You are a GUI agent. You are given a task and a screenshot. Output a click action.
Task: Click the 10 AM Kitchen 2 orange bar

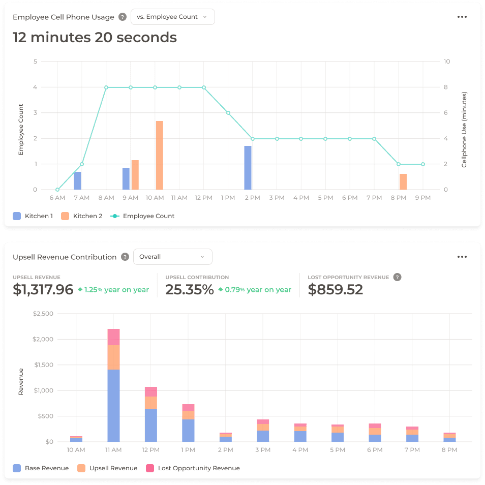pos(159,155)
